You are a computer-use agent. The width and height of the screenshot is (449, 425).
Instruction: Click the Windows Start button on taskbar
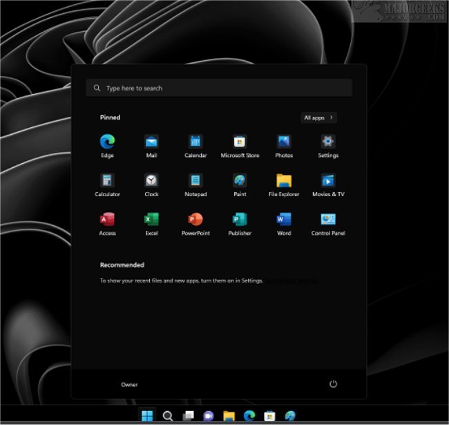click(x=147, y=415)
